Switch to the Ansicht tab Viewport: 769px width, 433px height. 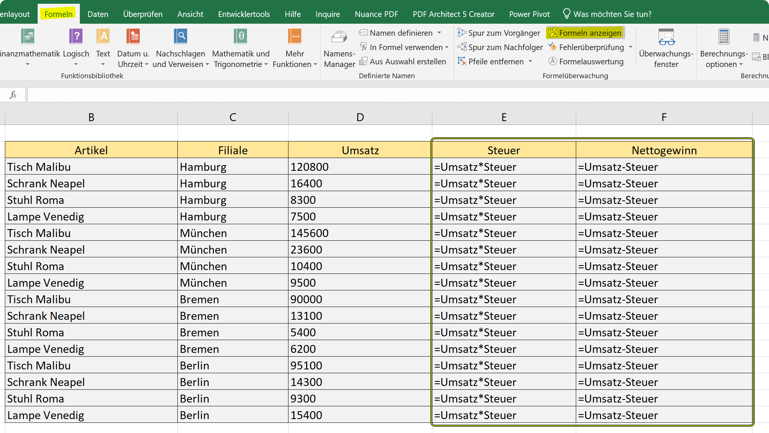(190, 14)
